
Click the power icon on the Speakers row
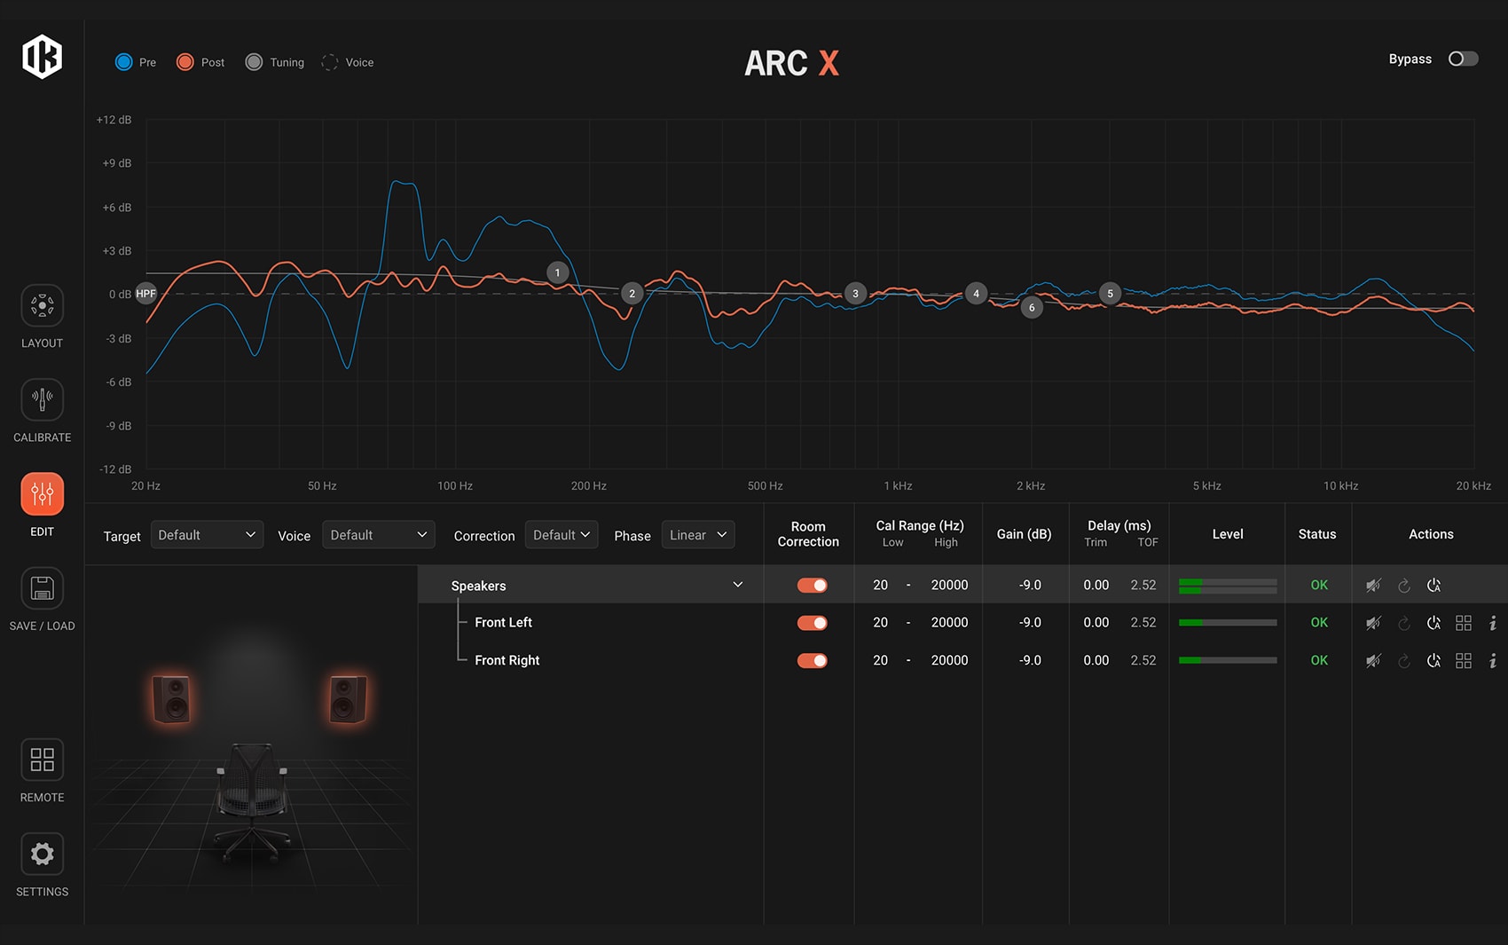(x=1434, y=585)
